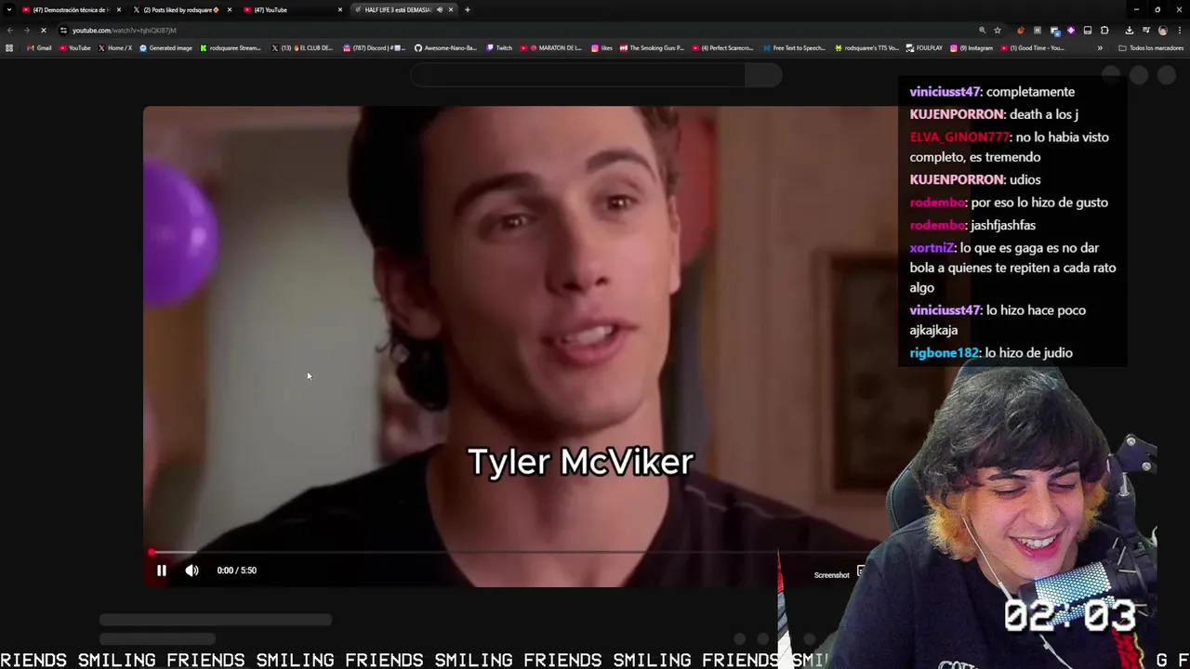Open the YouTube bookmark

click(75, 47)
